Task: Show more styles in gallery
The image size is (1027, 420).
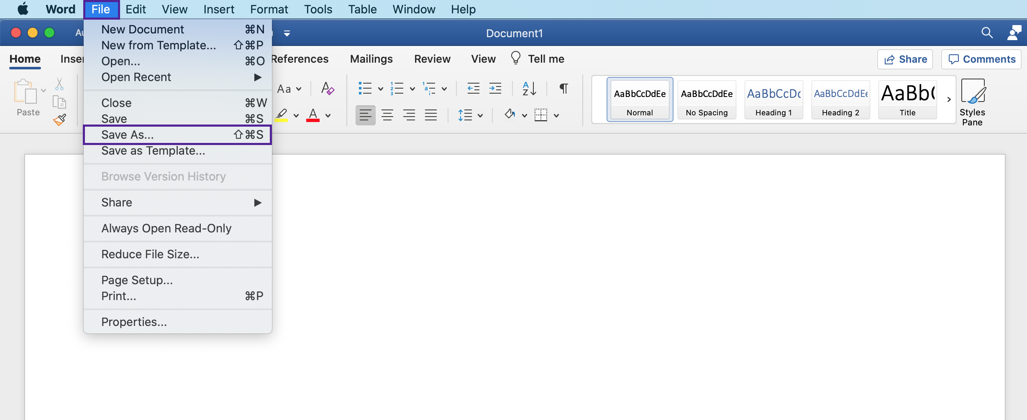Action: coord(949,99)
